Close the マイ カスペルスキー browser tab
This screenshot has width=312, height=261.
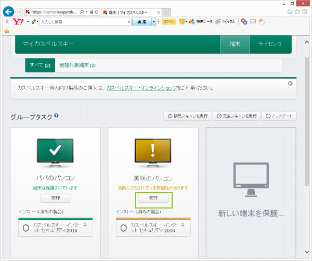[159, 12]
